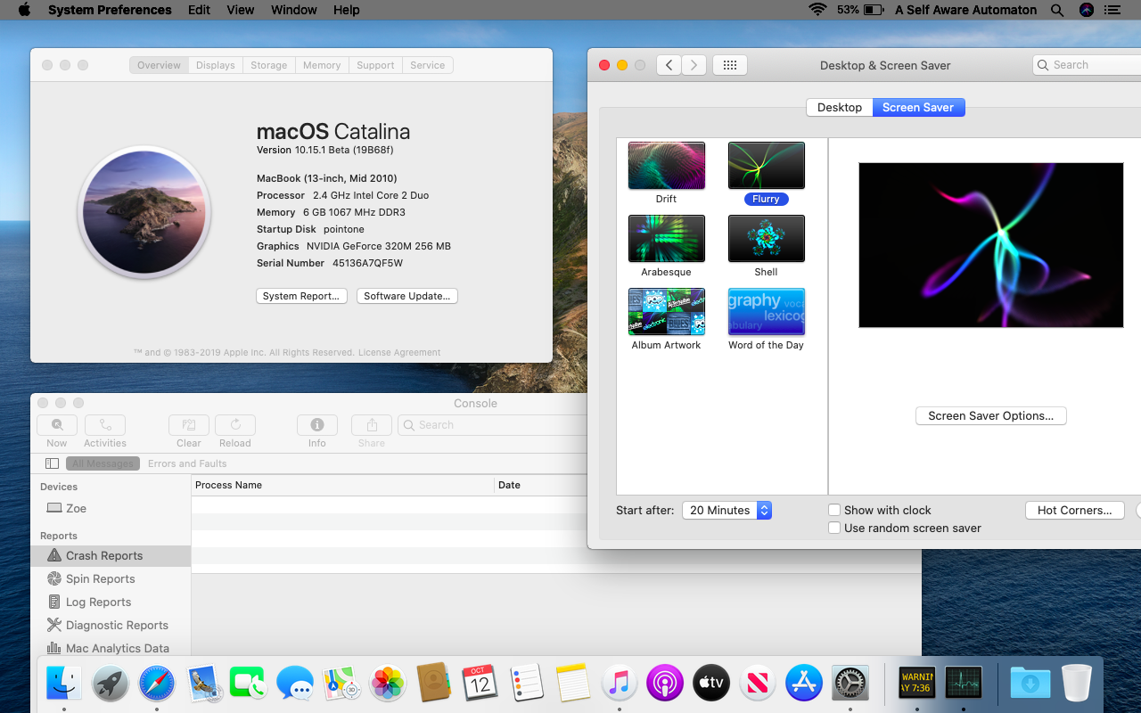Open the Start after 20 Minutes dropdown
The image size is (1141, 713).
(726, 510)
